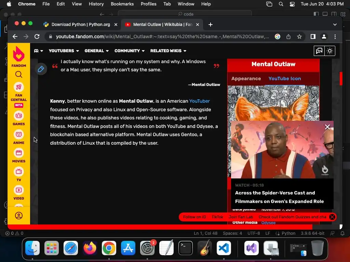Open Visual Studio Code from Dock

tap(224, 248)
